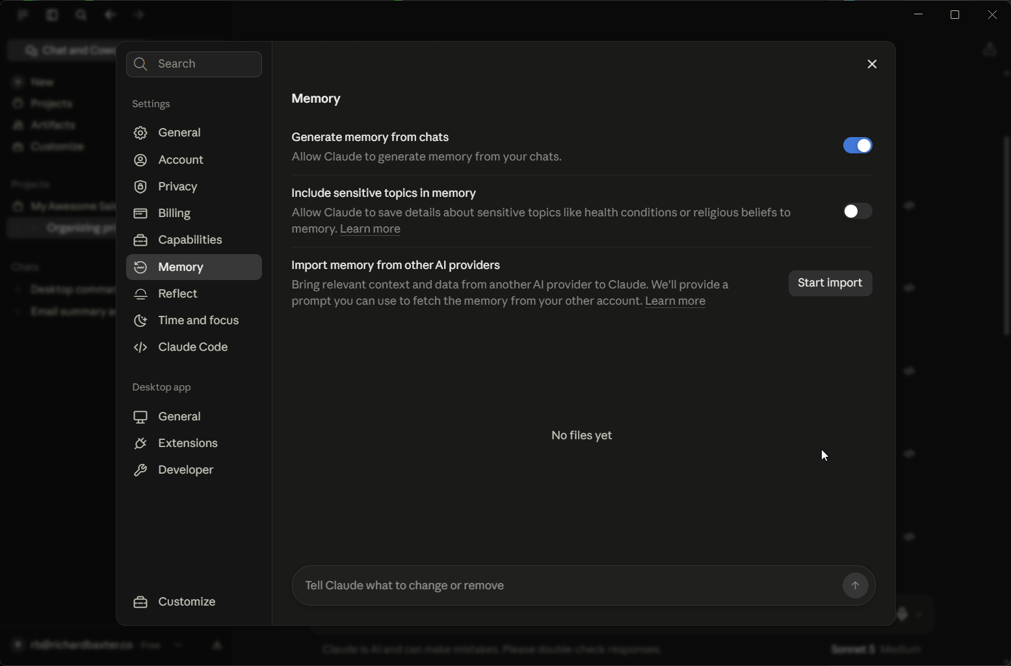The image size is (1011, 666).
Task: Open Claude Code settings
Action: pos(194,347)
